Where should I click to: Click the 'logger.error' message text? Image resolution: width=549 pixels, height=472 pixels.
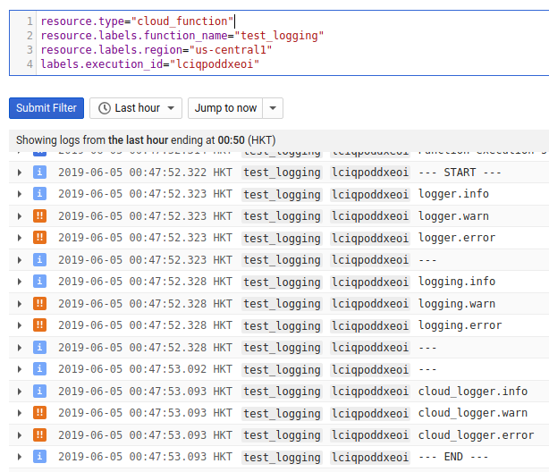pyautogui.click(x=457, y=238)
